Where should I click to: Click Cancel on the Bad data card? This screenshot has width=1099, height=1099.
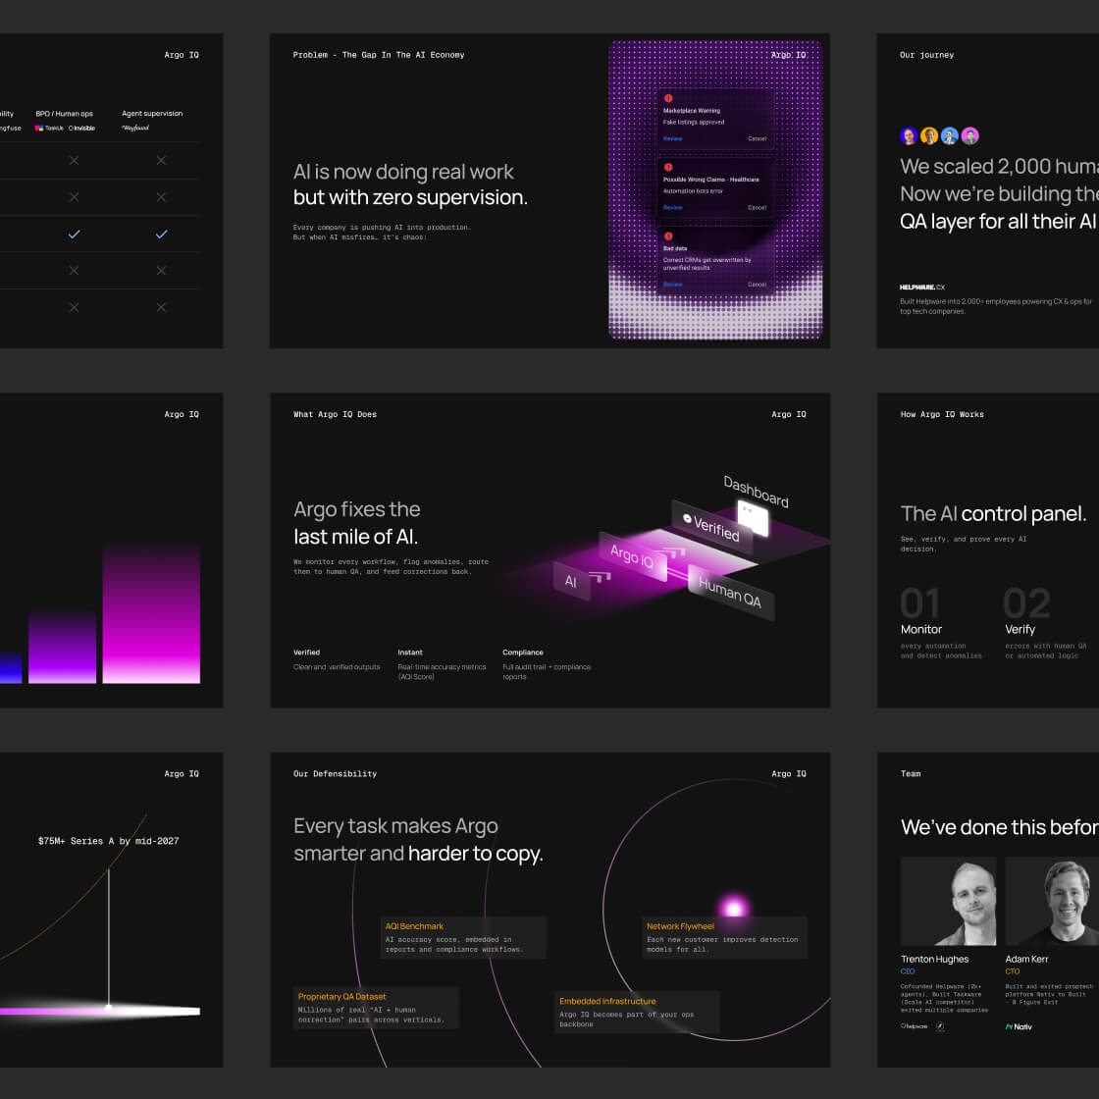pyautogui.click(x=757, y=285)
